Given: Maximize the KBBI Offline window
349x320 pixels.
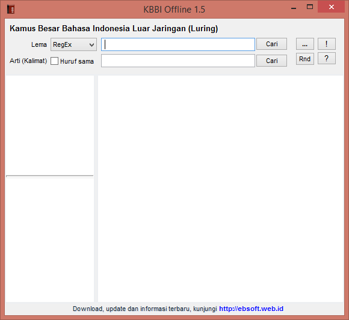Looking at the screenshot, I should (x=310, y=7).
